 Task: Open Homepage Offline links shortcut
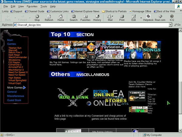pos(140,12)
